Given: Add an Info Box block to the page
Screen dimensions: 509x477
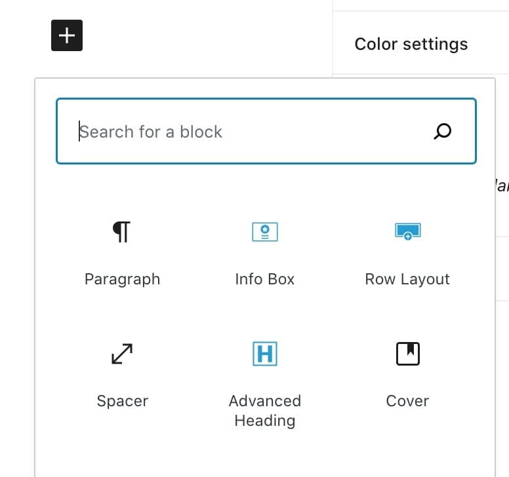Looking at the screenshot, I should 265,254.
